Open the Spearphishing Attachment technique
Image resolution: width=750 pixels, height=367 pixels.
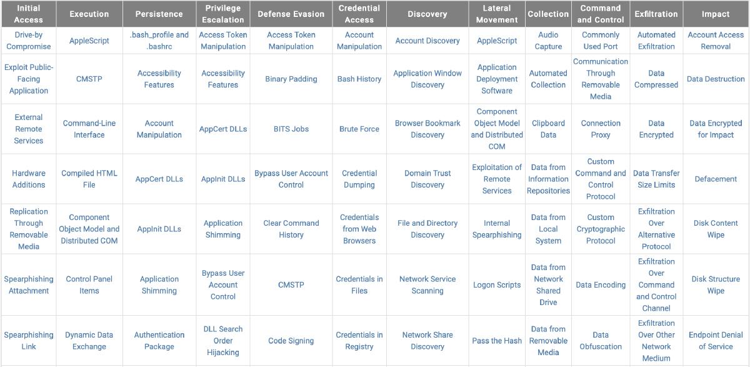point(29,285)
